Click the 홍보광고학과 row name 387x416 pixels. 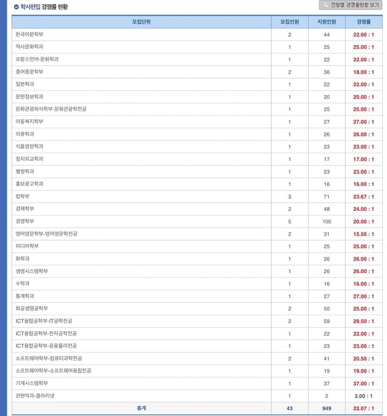(x=29, y=184)
